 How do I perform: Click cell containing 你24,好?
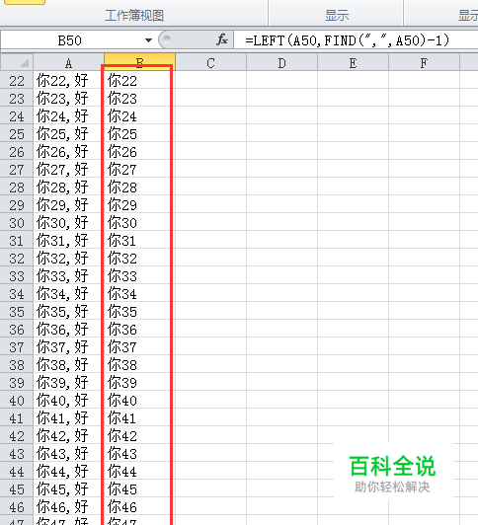(68, 115)
